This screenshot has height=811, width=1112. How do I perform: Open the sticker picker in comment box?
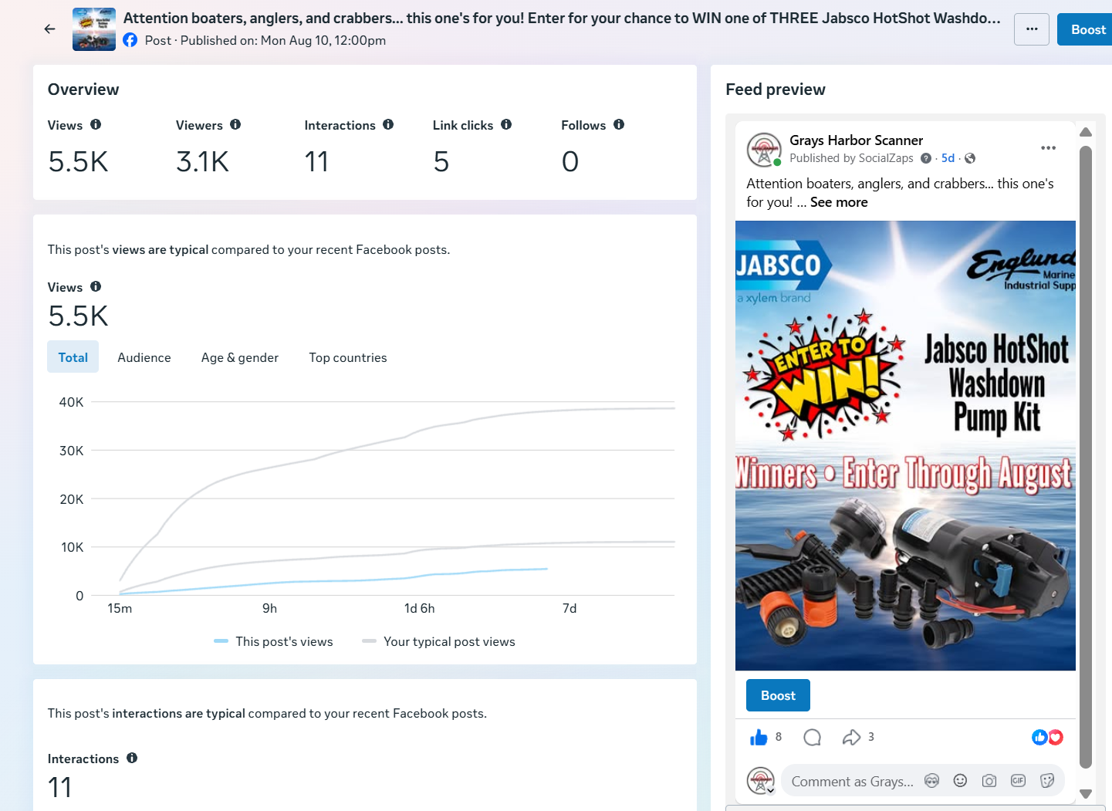[x=1047, y=781]
